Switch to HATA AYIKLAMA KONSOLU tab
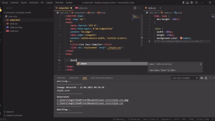 pos(101,78)
